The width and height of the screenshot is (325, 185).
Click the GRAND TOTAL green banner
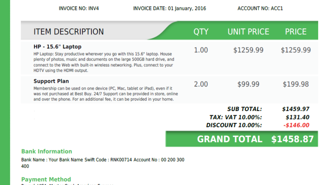pos(242,139)
